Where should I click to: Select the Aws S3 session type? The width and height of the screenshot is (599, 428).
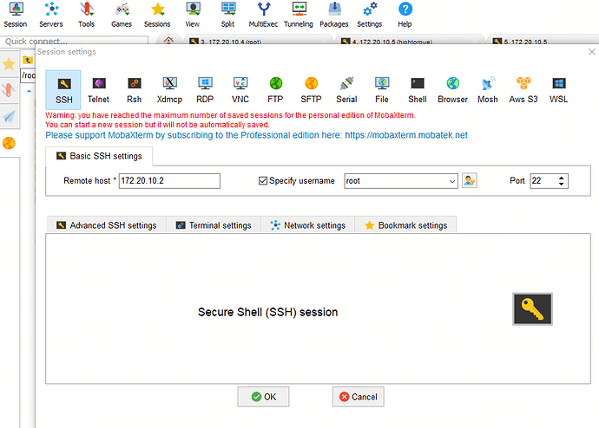pyautogui.click(x=523, y=89)
